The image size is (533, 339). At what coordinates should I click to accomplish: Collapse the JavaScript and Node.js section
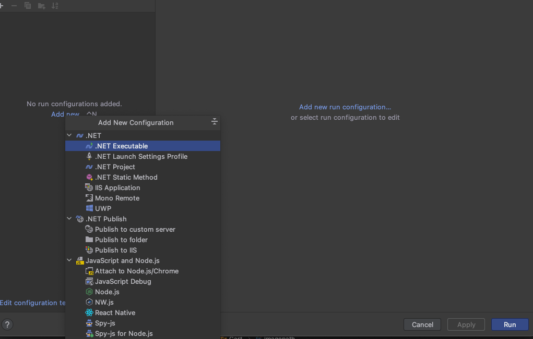pyautogui.click(x=69, y=260)
